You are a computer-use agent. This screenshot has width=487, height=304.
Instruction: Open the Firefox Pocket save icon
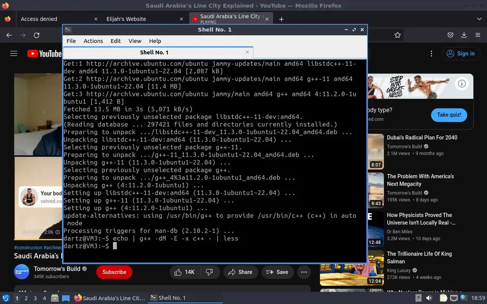450,35
